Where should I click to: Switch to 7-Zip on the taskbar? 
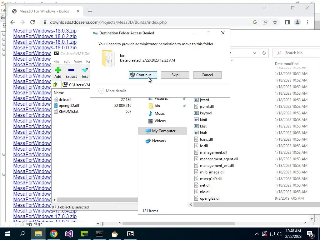coord(130,234)
